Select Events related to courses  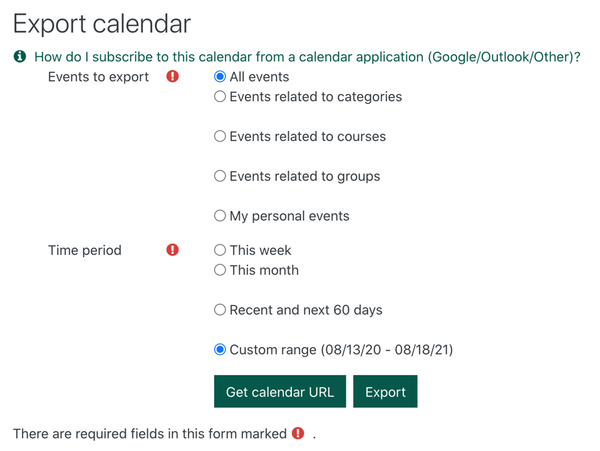220,136
